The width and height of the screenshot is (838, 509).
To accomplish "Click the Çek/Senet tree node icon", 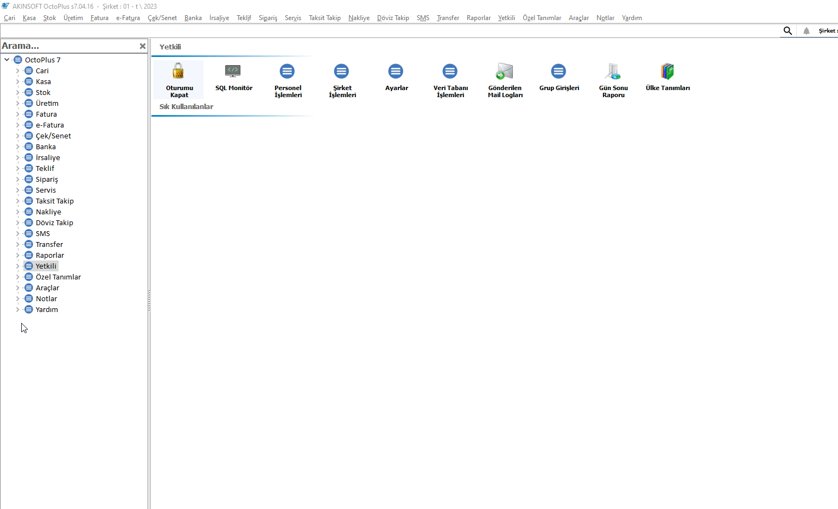I will 29,136.
